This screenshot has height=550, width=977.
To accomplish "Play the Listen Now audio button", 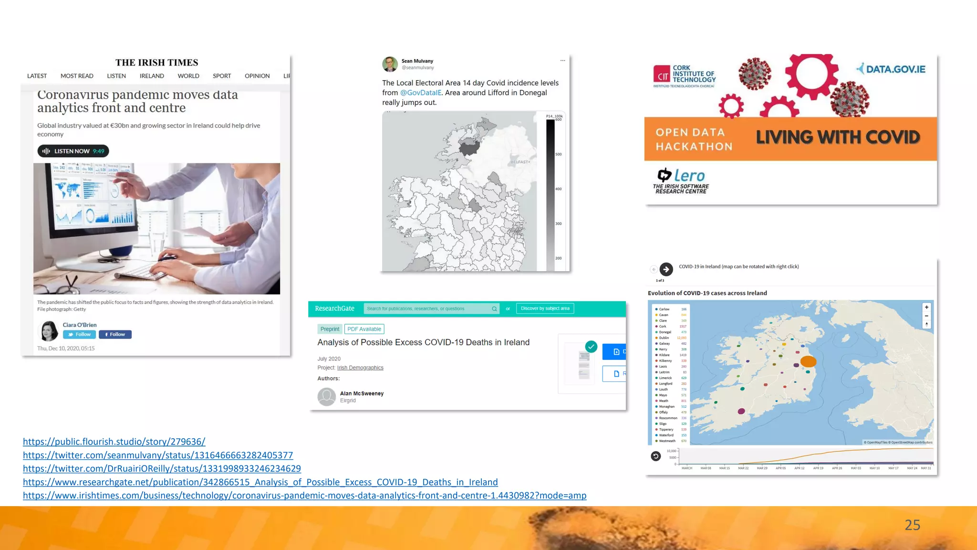I will [73, 151].
